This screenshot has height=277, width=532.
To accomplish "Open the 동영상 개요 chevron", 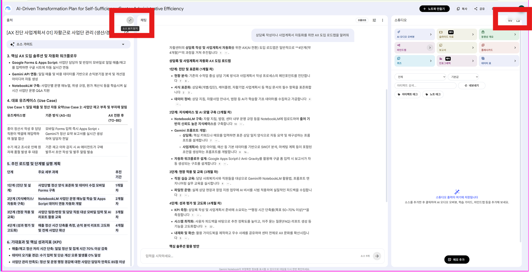I will (515, 34).
